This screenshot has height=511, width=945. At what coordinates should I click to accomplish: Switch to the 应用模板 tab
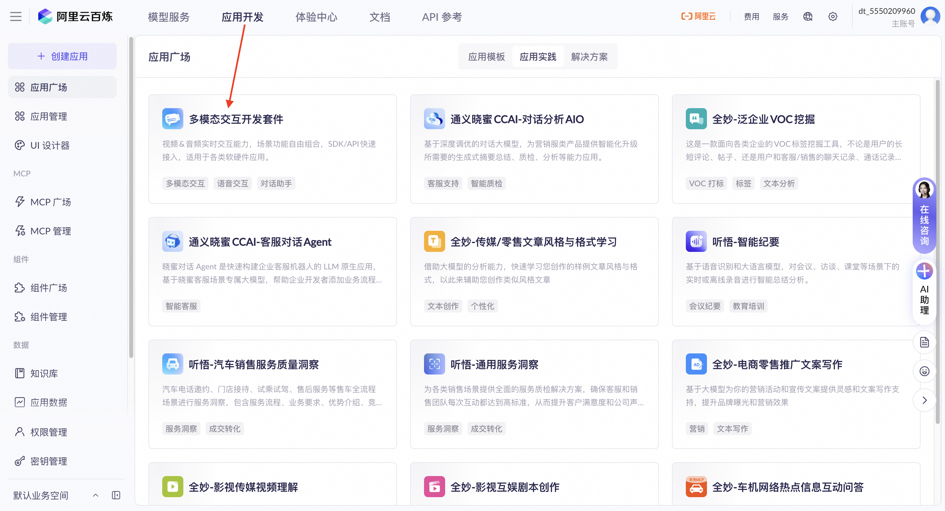[486, 57]
